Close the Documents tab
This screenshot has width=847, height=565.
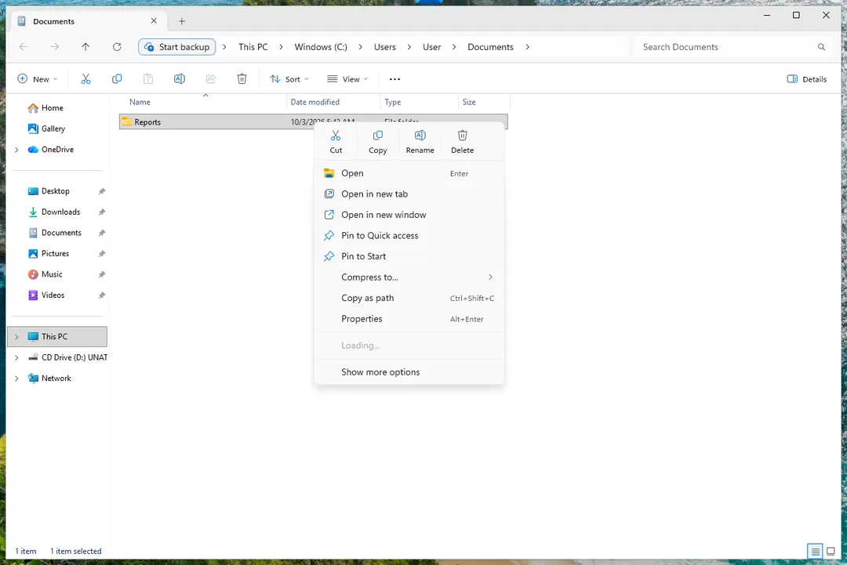[x=154, y=20]
